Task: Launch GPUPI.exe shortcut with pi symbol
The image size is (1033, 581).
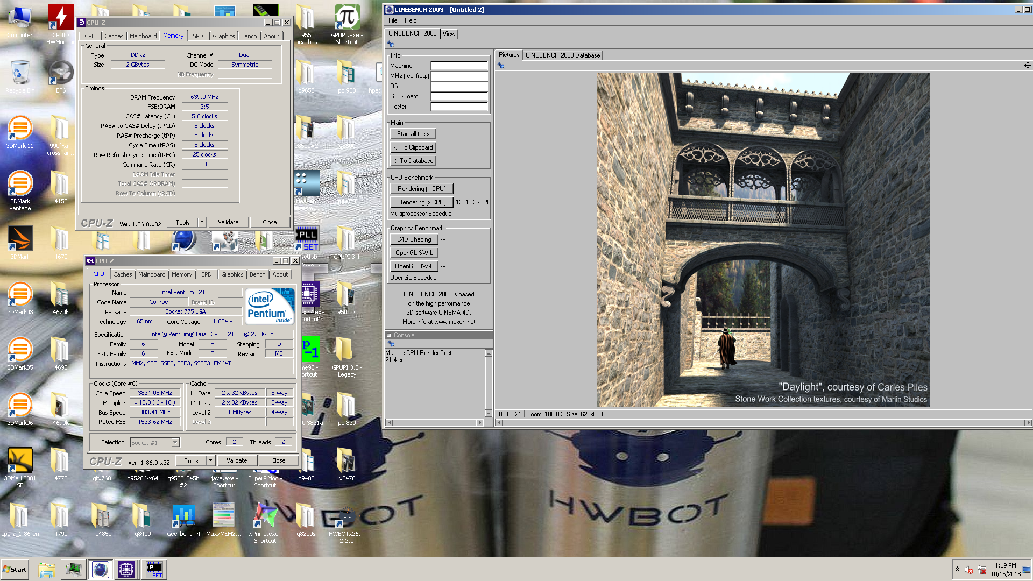Action: [x=347, y=24]
